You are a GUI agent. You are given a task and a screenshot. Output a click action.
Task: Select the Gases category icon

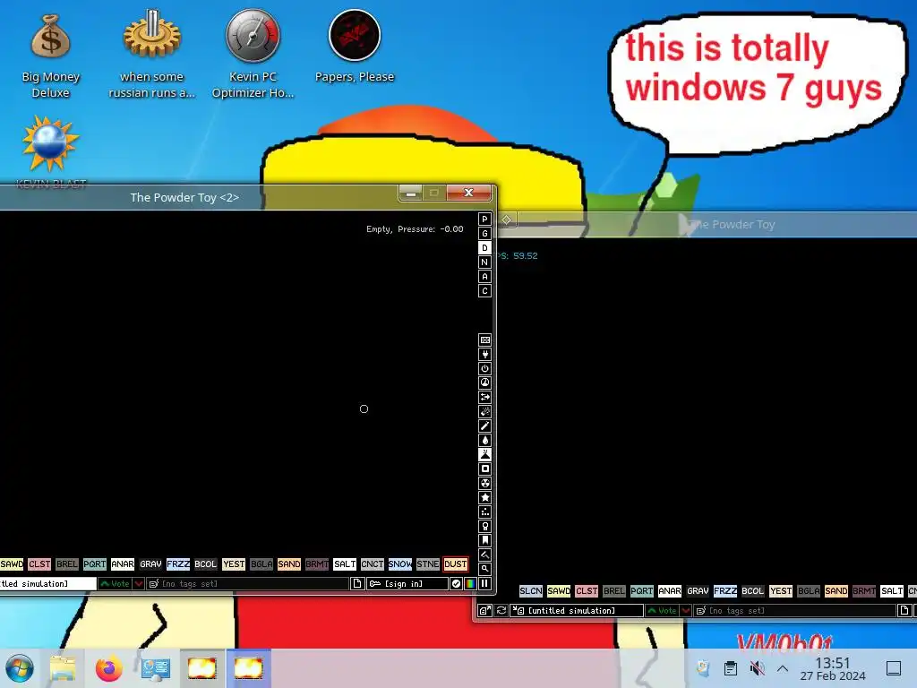coord(484,426)
